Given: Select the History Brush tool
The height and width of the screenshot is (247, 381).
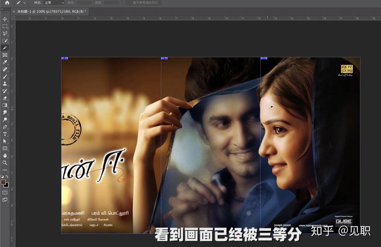Looking at the screenshot, I should (5, 91).
